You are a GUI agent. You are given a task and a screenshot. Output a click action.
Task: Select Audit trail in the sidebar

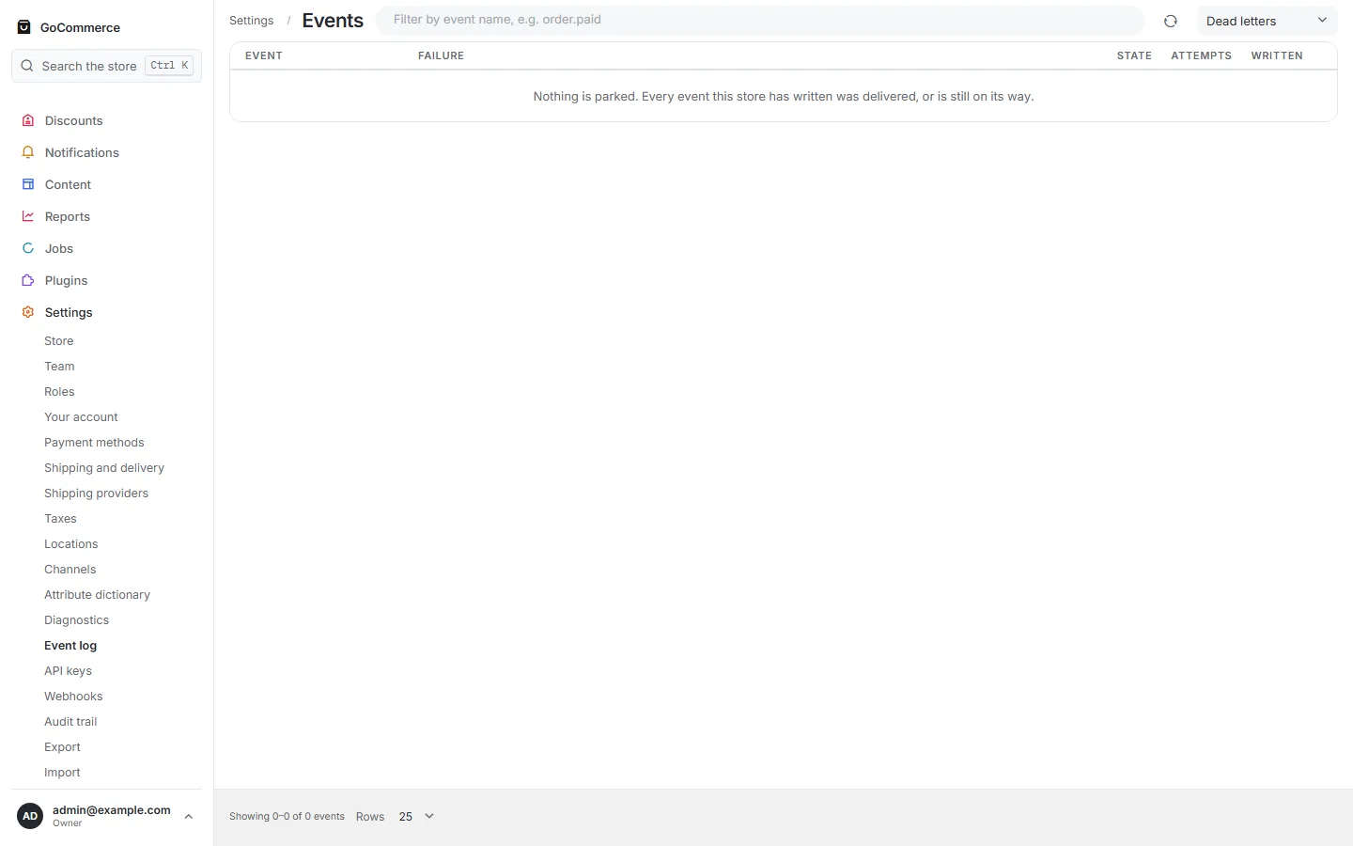(x=70, y=722)
